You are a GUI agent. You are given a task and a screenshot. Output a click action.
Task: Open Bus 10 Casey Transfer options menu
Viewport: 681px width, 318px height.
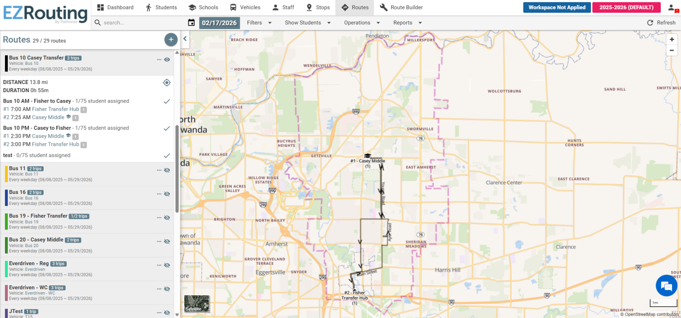[x=159, y=60]
